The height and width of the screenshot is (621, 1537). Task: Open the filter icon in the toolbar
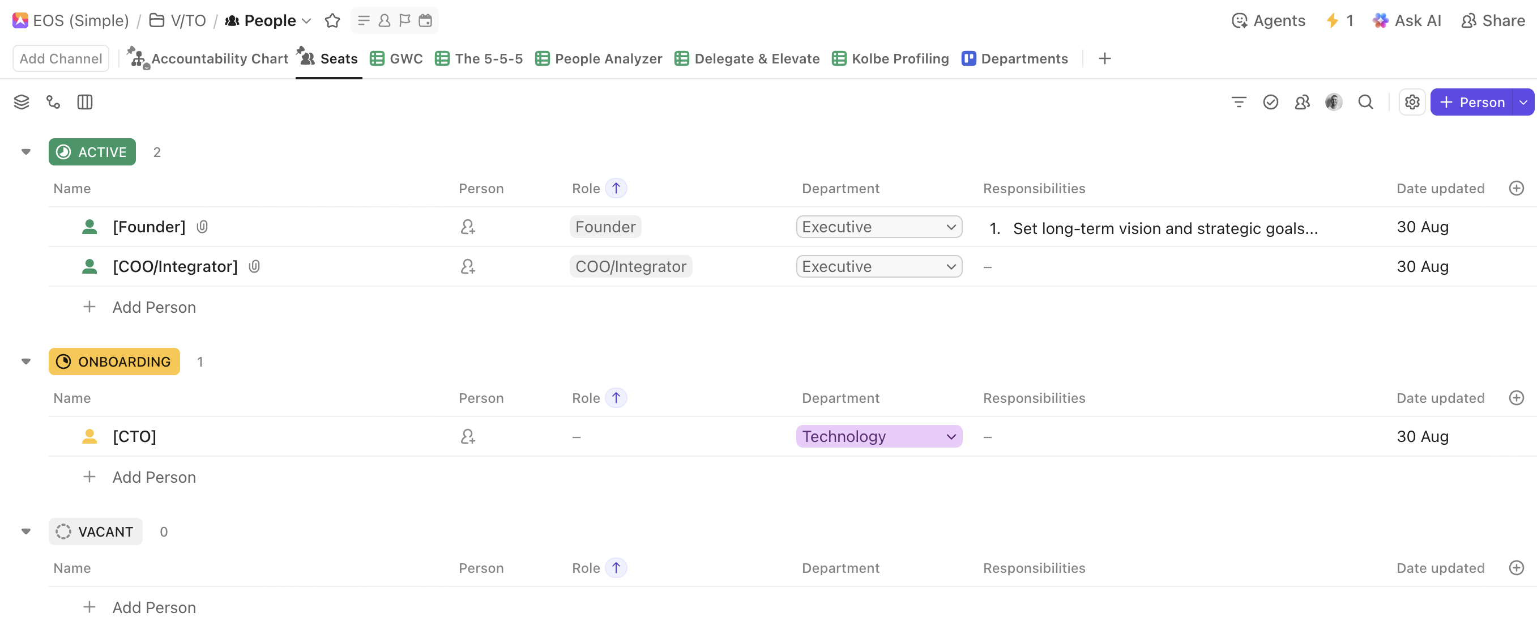click(1239, 102)
